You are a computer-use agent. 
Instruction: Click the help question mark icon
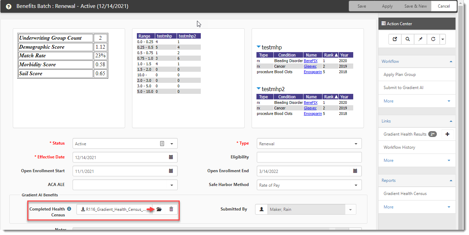point(9,6)
